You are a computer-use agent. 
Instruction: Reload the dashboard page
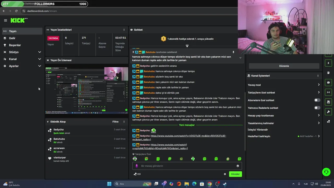coord(16,11)
